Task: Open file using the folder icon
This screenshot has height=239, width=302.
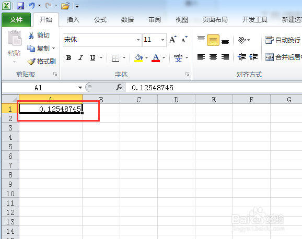Action: (65, 6)
